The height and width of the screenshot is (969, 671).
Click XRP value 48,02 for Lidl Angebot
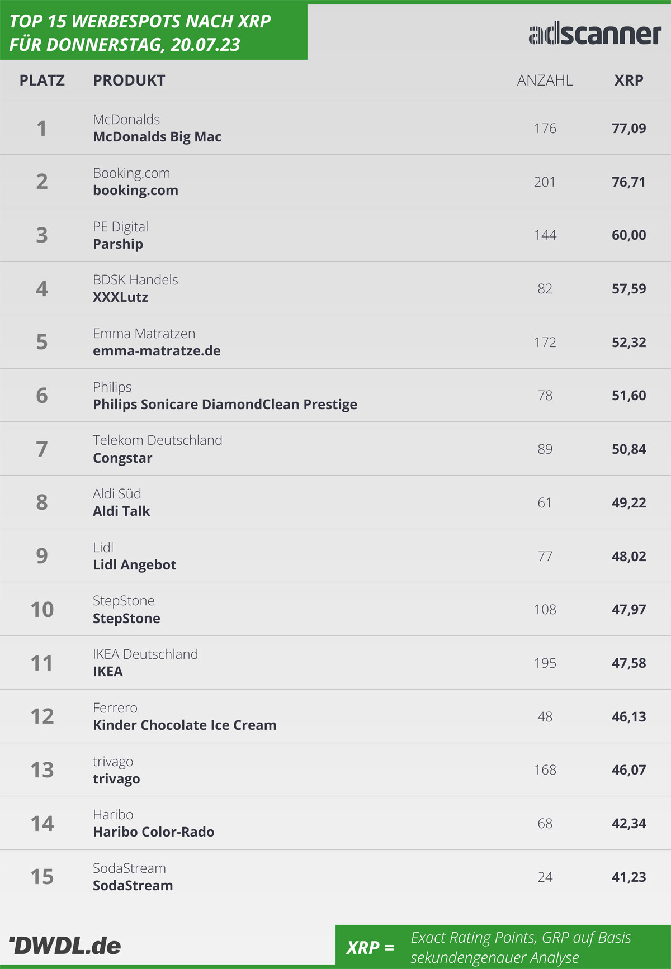(x=629, y=556)
